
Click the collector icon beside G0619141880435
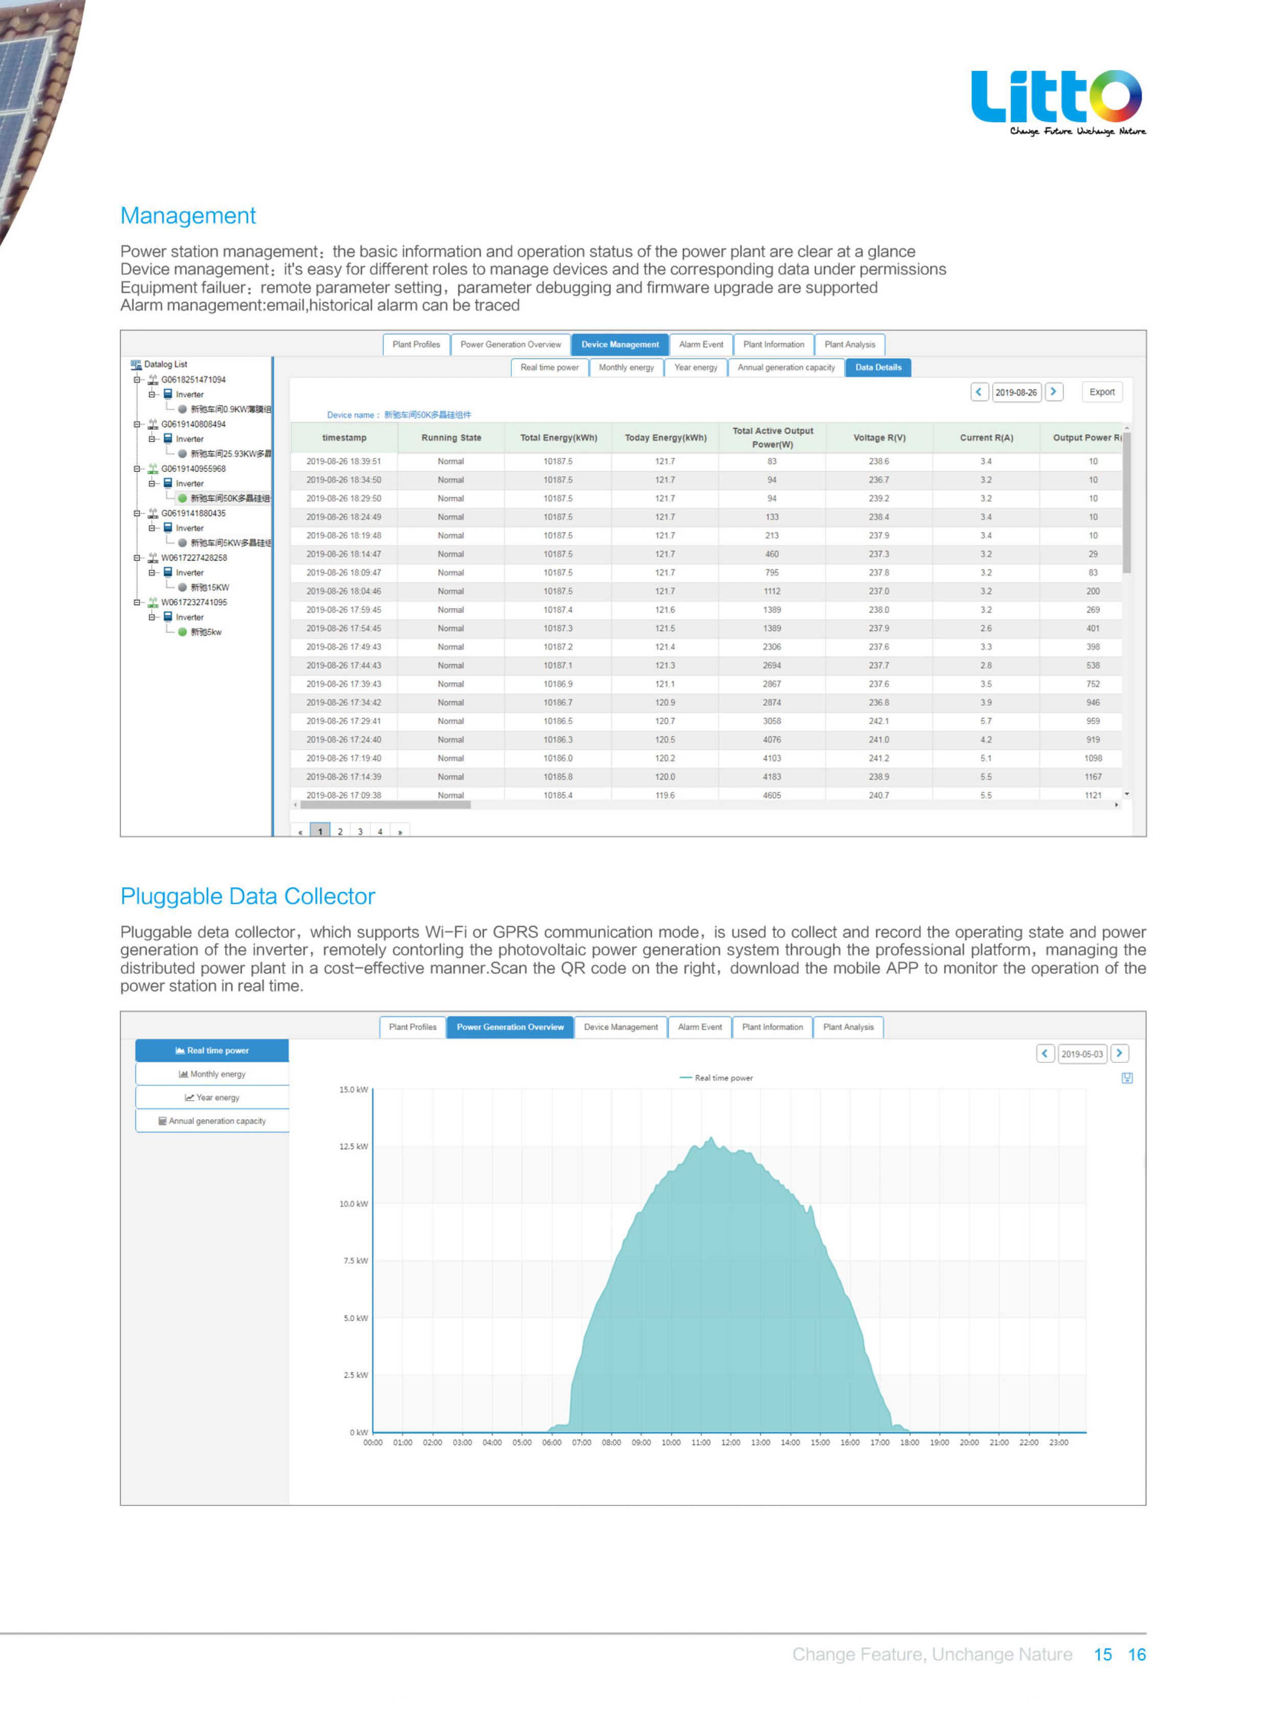[153, 513]
